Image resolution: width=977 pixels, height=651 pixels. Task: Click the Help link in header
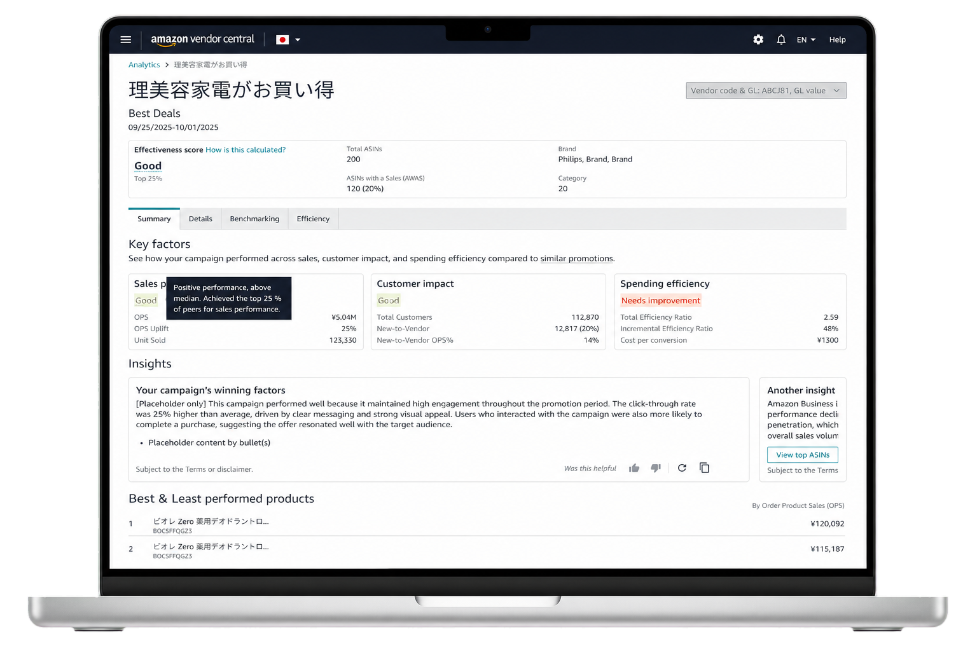(837, 39)
